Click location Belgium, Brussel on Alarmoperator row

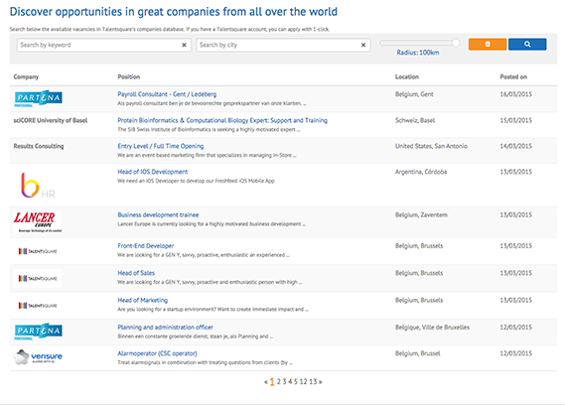[x=418, y=353]
